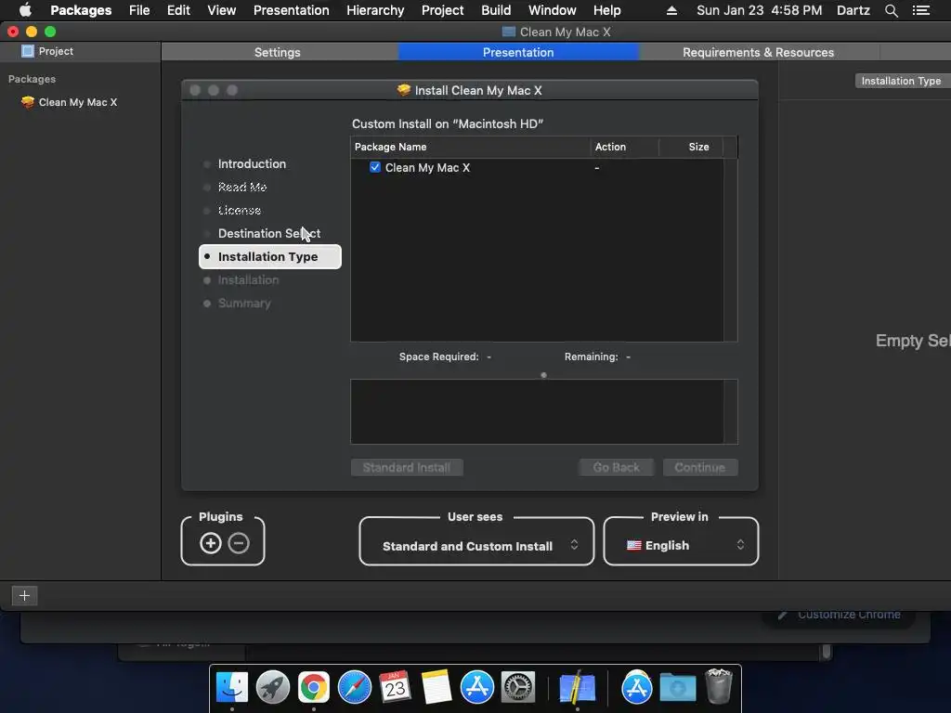The width and height of the screenshot is (951, 713).
Task: Select the Summary step
Action: pyautogui.click(x=244, y=304)
